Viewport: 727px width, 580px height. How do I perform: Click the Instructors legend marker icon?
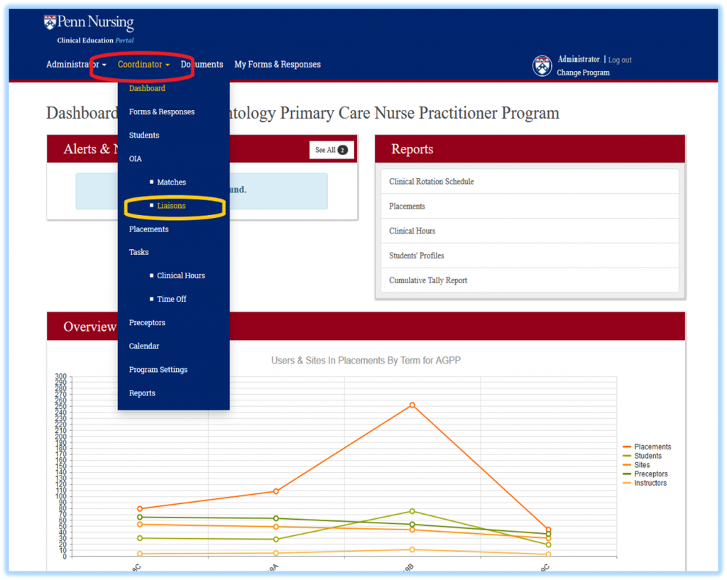tap(626, 483)
